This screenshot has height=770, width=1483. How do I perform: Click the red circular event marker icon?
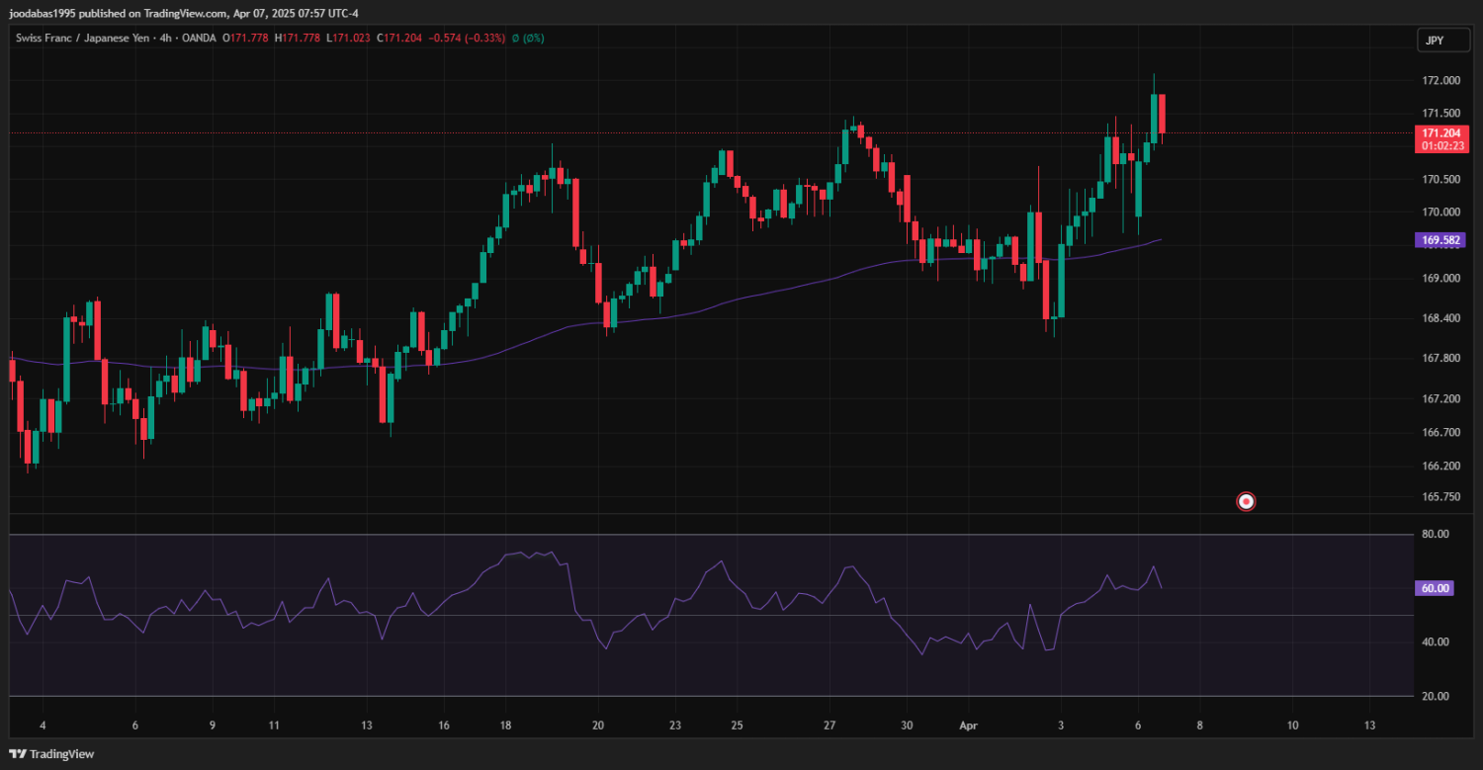click(1247, 501)
